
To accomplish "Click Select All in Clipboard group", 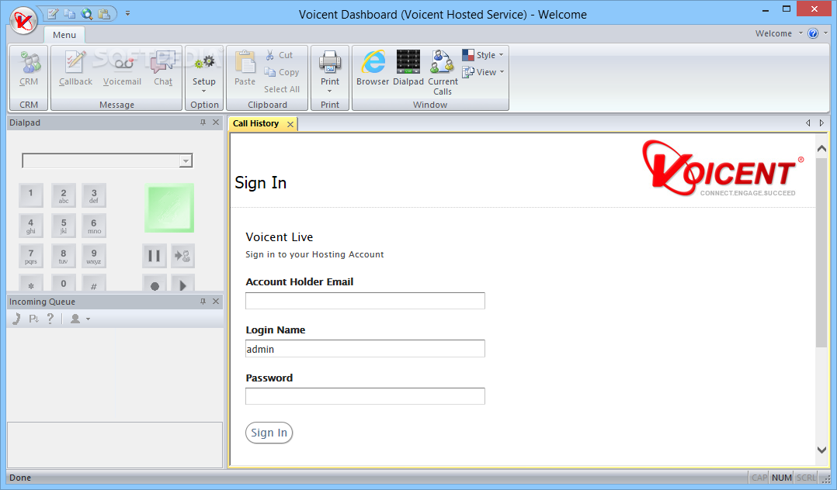I will (282, 89).
